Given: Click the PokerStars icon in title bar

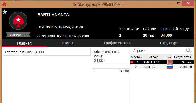Looking at the screenshot, I should (4, 4).
